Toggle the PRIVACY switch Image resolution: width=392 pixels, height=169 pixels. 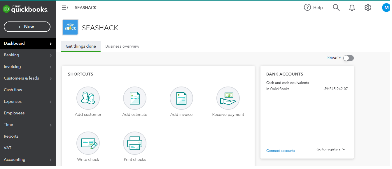[348, 58]
